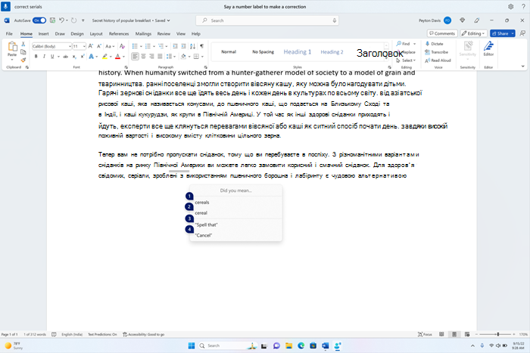Viewport: 530px width, 353px height.
Task: Toggle Text Predictions in status bar
Action: [102, 334]
